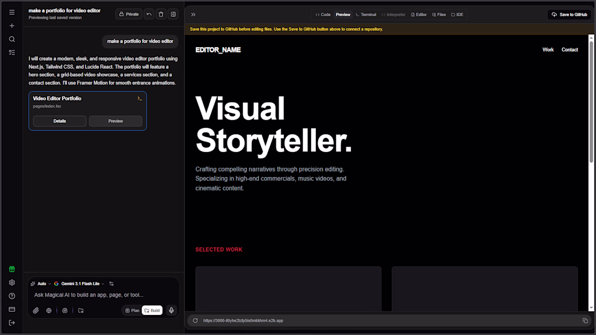Reload the preview with the refresh icon
Viewport: 596px width, 335px height.
click(196, 320)
